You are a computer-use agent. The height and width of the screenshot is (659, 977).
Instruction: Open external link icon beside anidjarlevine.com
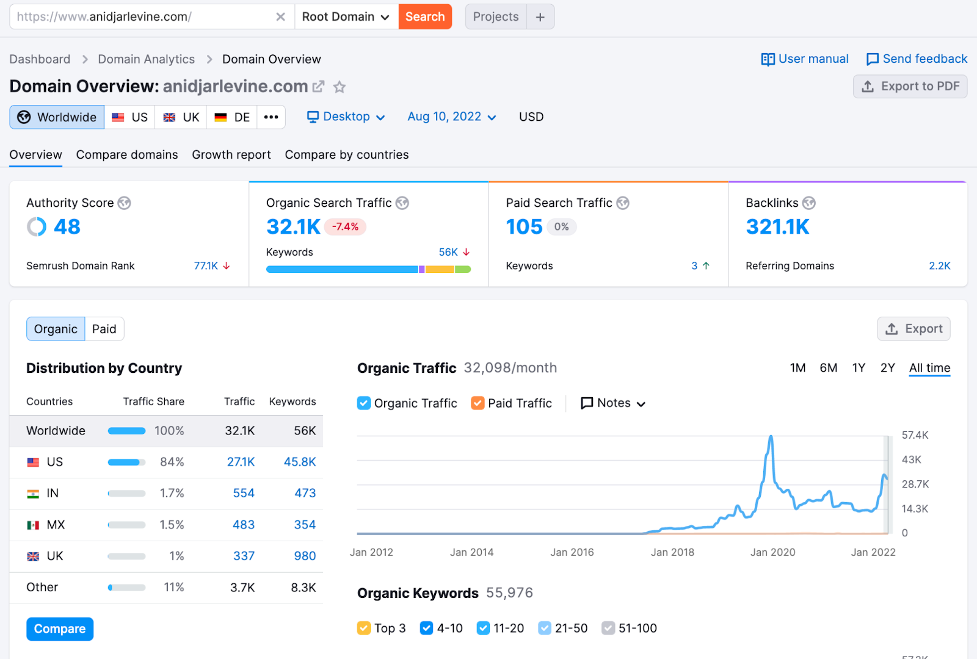coord(318,87)
